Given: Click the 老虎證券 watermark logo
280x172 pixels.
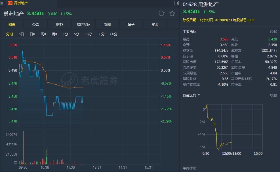Looking at the screenshot, I should pyautogui.click(x=90, y=80).
